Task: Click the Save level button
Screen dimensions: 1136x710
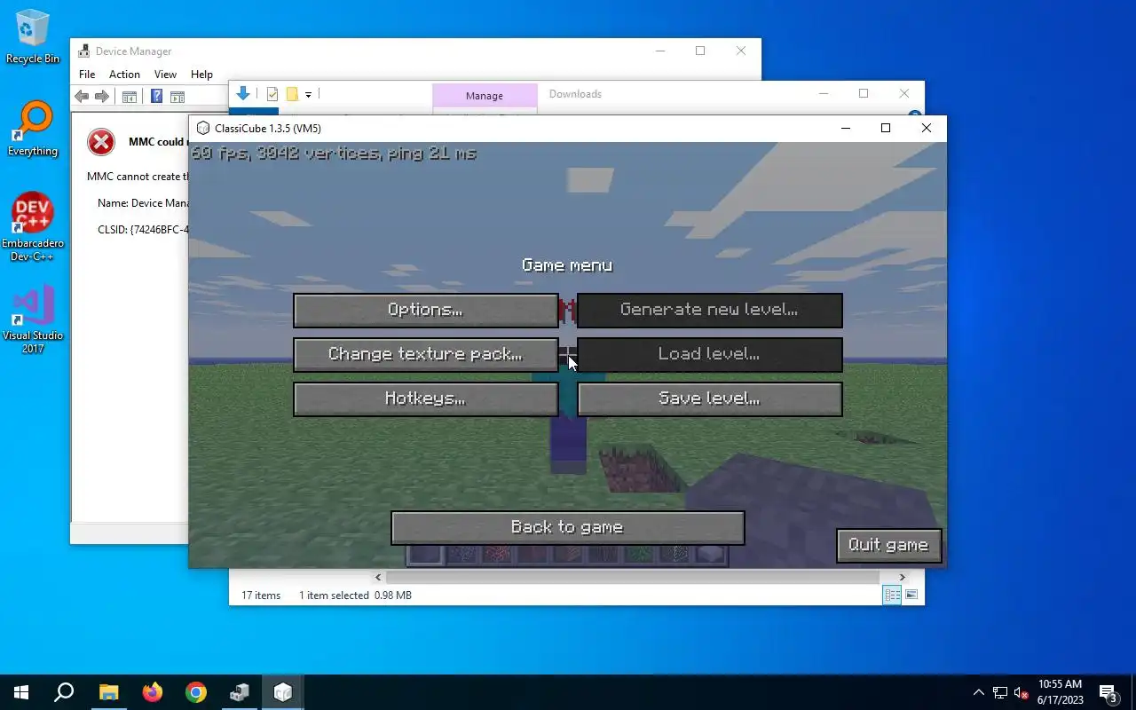Action: (x=709, y=398)
